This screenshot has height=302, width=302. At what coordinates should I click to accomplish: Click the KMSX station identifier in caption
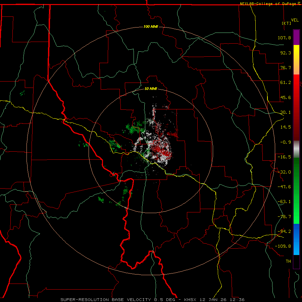191,300
